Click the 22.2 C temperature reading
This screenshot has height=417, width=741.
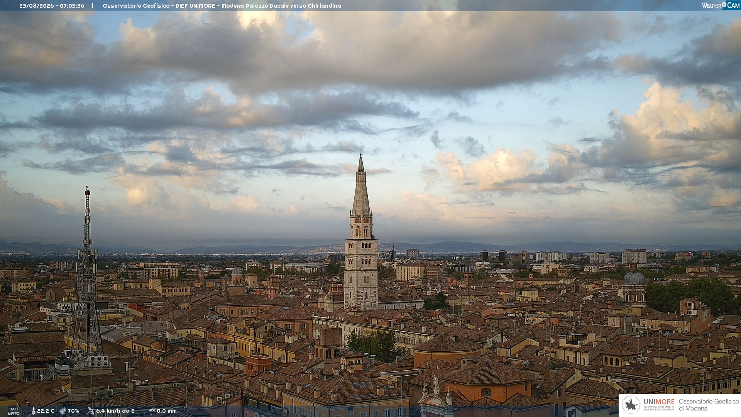pyautogui.click(x=46, y=411)
